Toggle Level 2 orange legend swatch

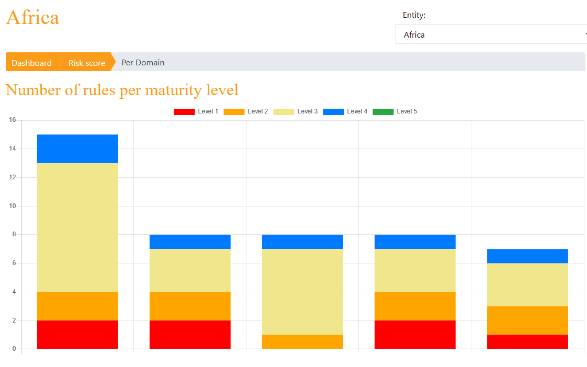(234, 111)
